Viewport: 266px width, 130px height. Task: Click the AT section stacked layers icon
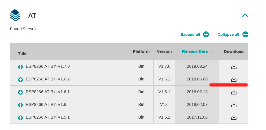coord(15,15)
